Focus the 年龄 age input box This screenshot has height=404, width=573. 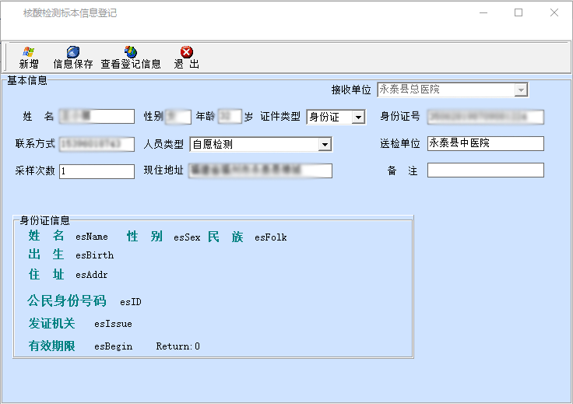pyautogui.click(x=229, y=117)
